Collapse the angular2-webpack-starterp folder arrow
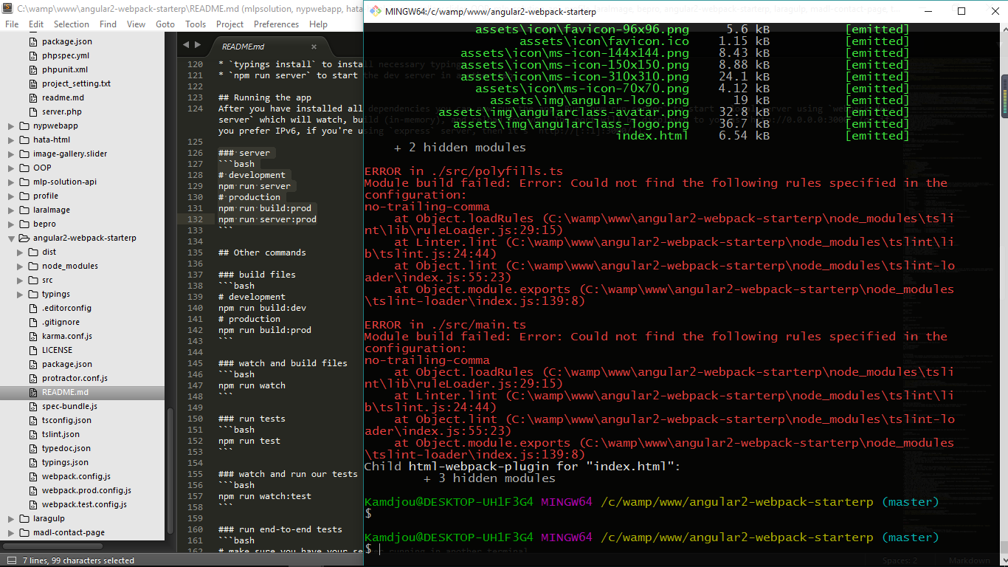This screenshot has height=567, width=1008. (x=11, y=238)
